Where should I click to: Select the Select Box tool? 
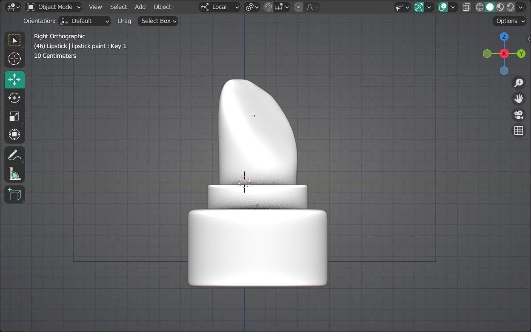(x=14, y=40)
